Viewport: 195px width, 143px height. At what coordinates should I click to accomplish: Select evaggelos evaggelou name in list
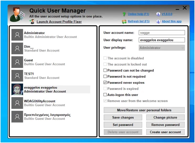(x=40, y=88)
